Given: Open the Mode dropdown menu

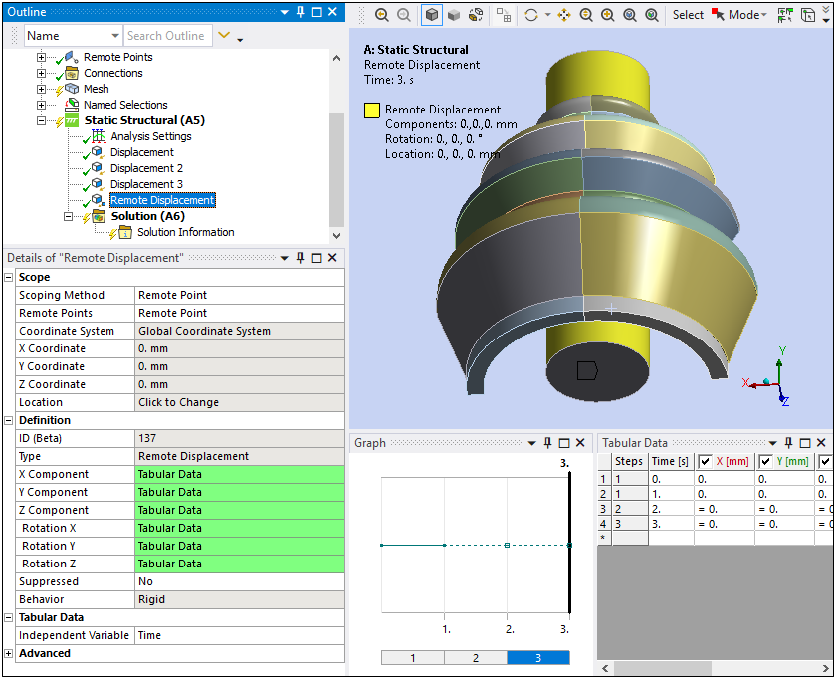Looking at the screenshot, I should point(747,15).
